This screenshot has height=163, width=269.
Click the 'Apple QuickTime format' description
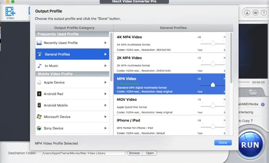[x=132, y=107]
